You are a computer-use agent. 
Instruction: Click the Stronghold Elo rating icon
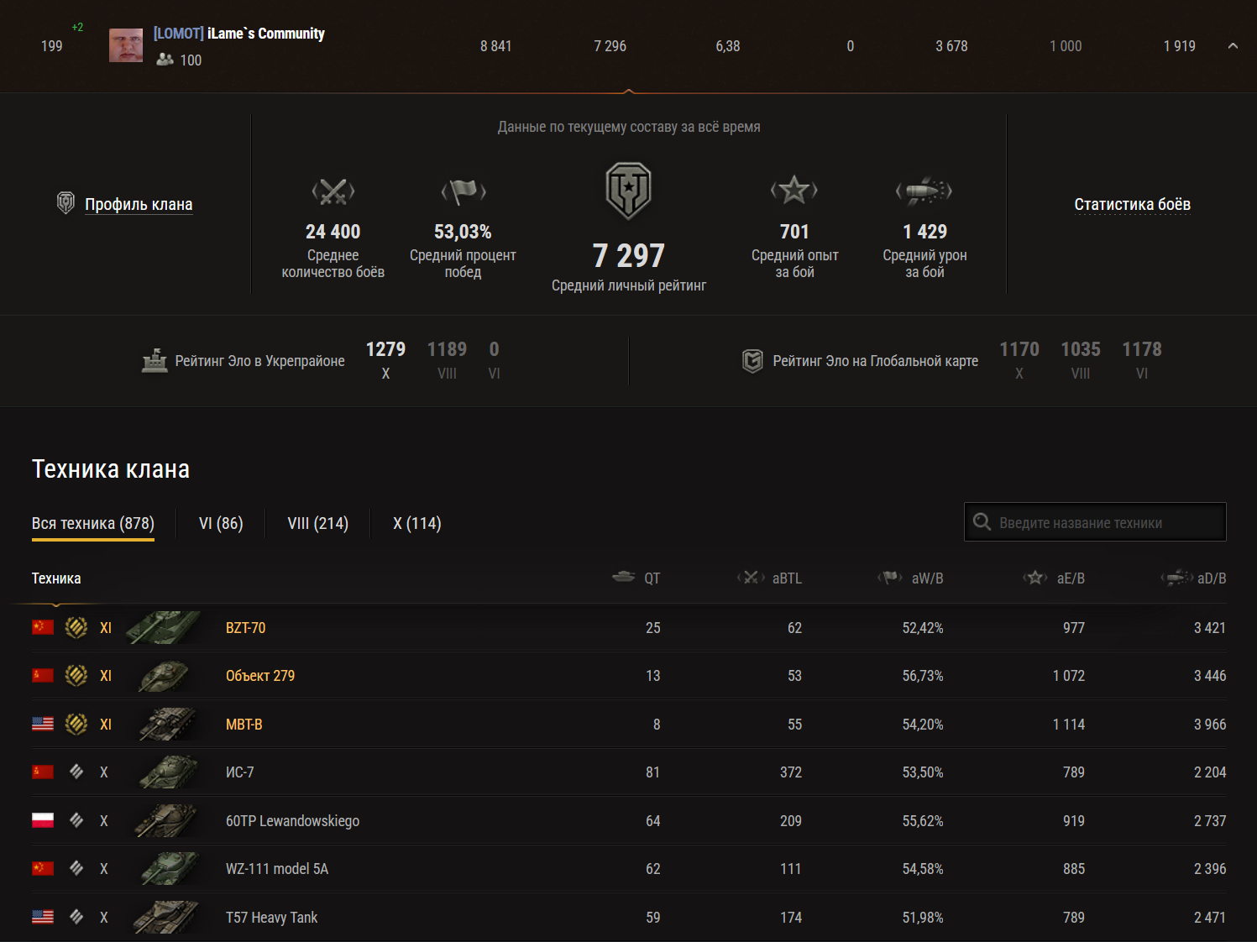(155, 360)
